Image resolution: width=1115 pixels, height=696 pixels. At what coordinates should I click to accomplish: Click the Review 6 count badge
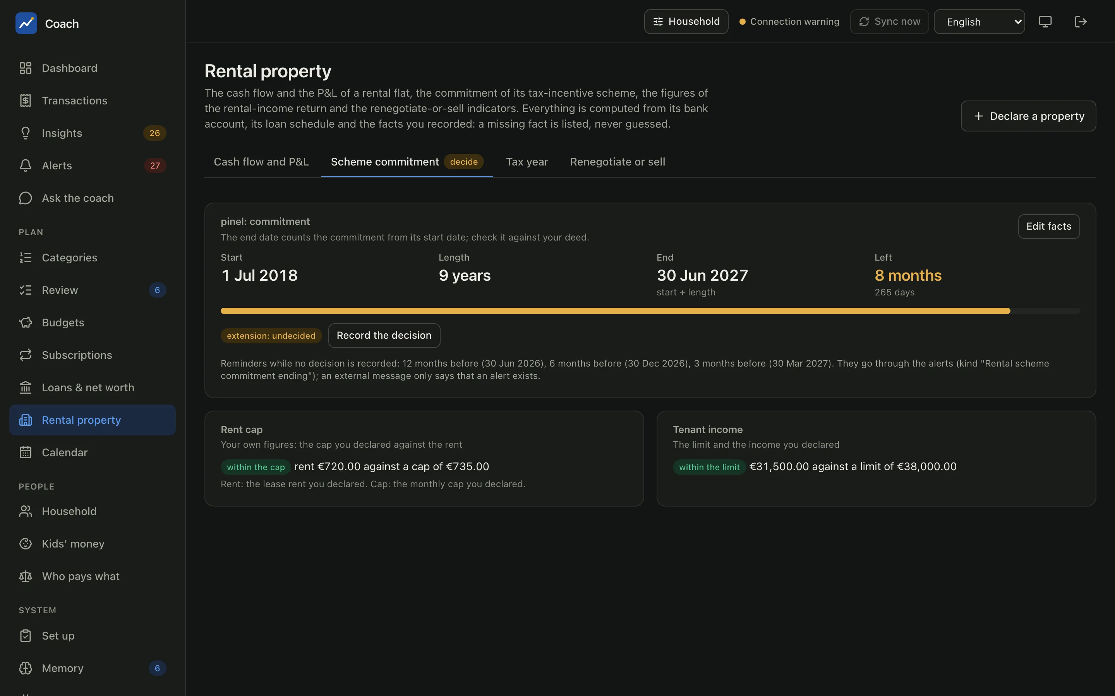[157, 290]
